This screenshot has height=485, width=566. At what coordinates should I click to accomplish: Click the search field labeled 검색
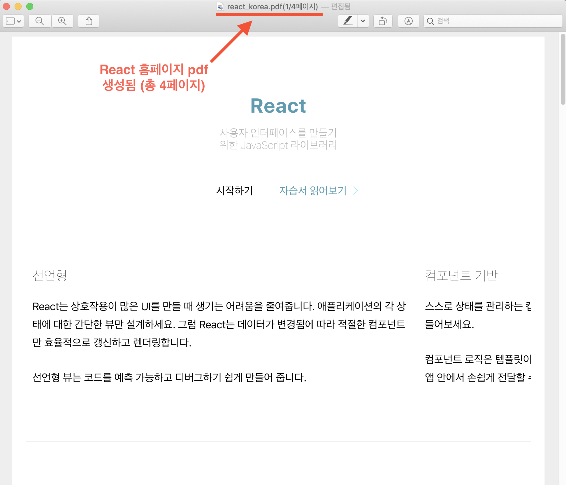point(493,21)
